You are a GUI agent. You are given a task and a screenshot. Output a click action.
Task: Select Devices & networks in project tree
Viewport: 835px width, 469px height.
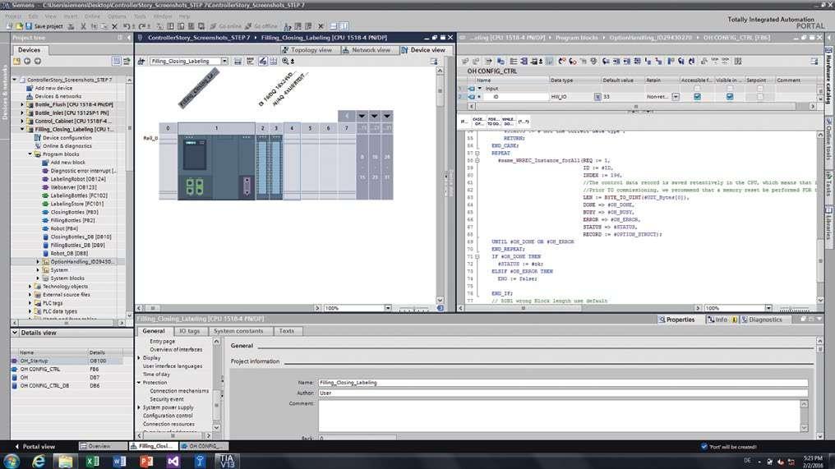[58, 96]
